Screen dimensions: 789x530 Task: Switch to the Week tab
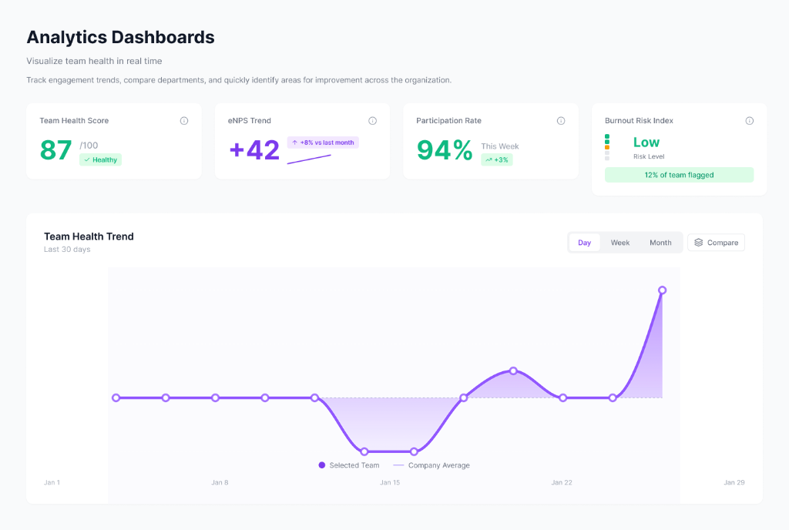pyautogui.click(x=619, y=242)
